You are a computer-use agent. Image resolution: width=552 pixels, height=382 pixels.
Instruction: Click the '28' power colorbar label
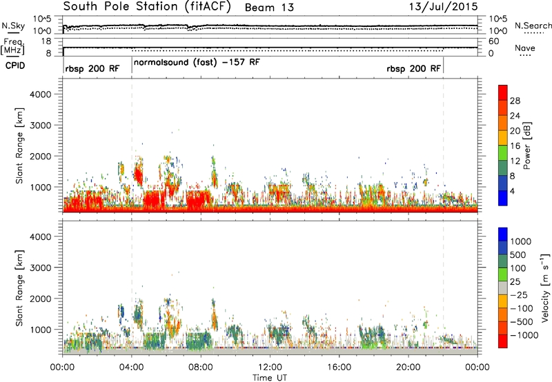515,101
